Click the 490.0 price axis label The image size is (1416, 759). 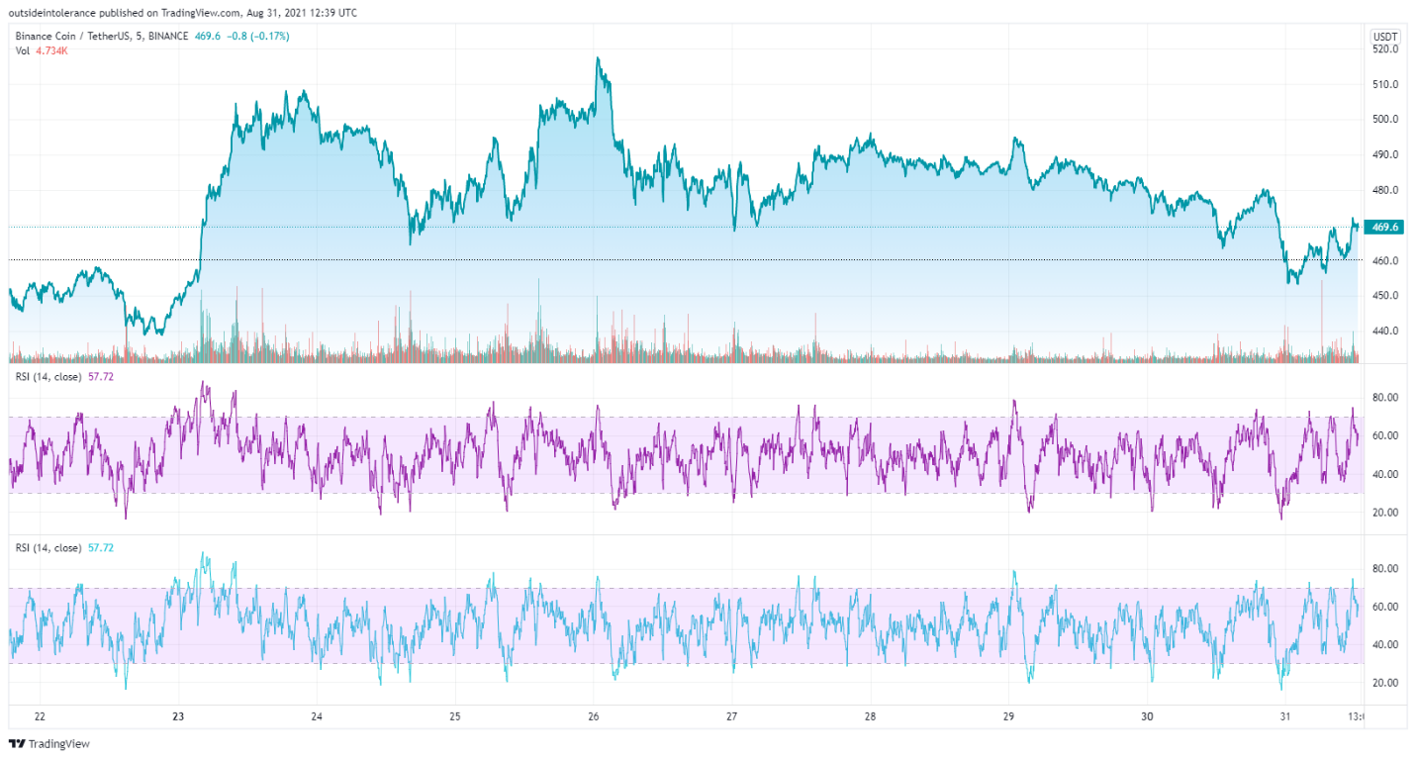1384,154
